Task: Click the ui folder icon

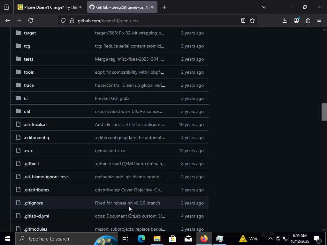Action: pyautogui.click(x=18, y=98)
